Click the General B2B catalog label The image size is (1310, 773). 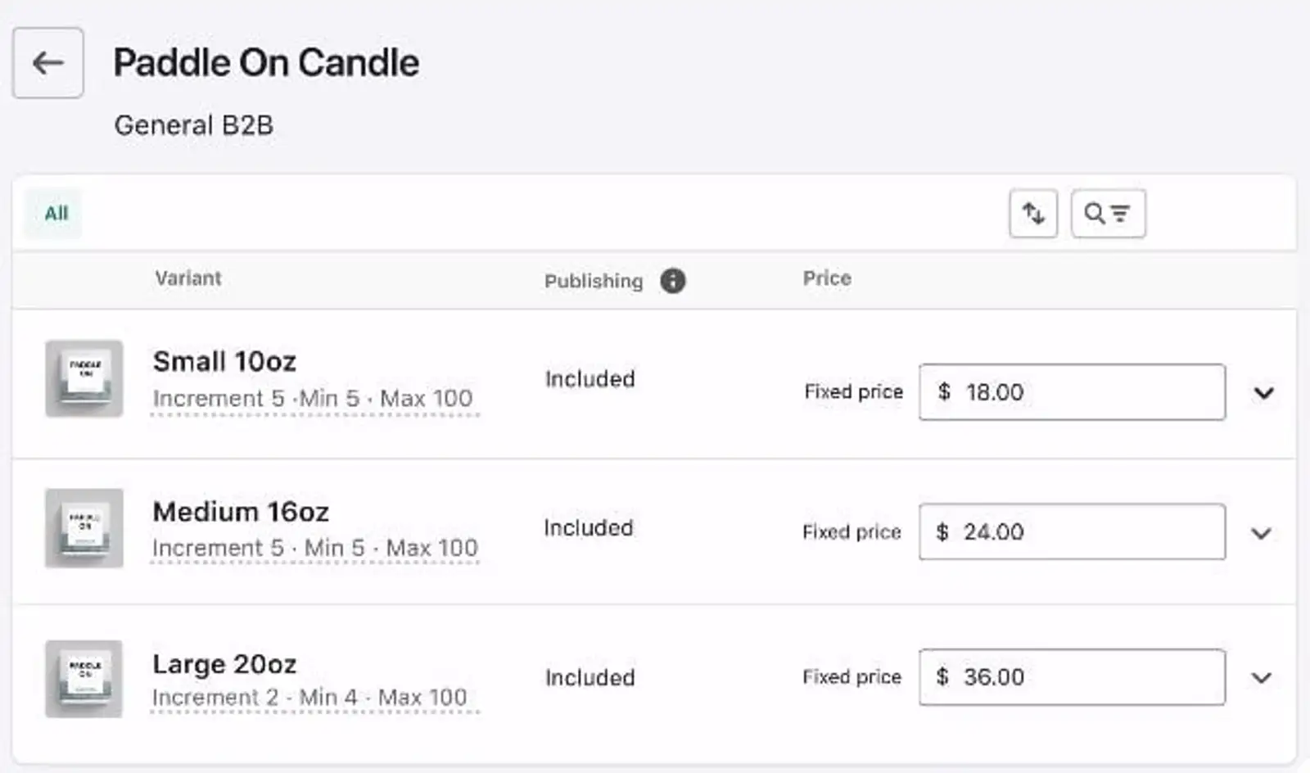click(x=195, y=124)
